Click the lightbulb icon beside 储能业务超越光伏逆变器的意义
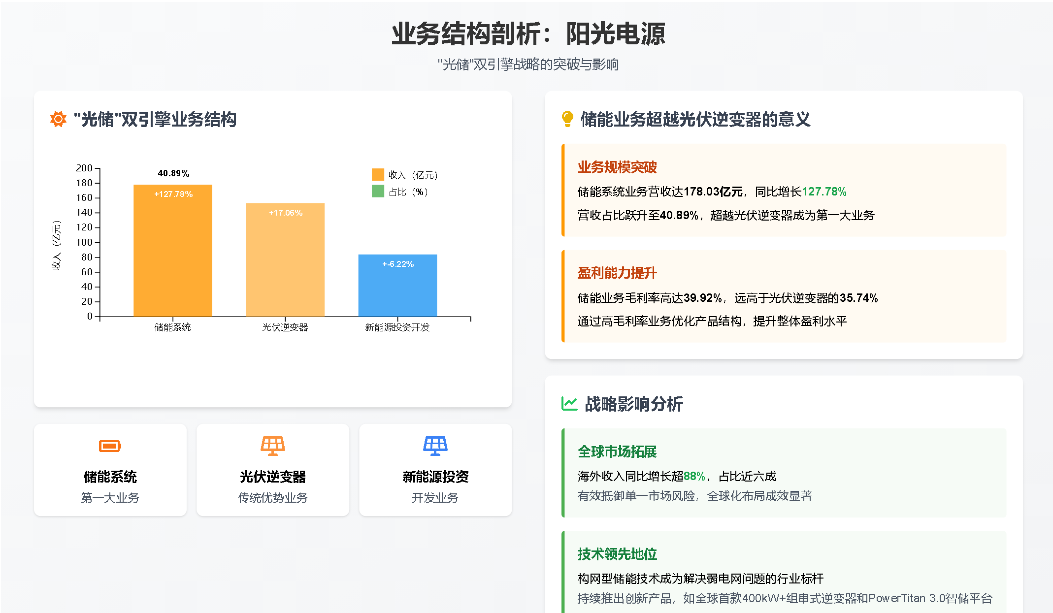The image size is (1053, 613). pos(567,119)
